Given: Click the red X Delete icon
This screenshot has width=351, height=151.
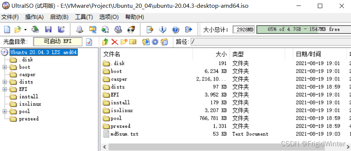Looking at the screenshot, I should [115, 42].
